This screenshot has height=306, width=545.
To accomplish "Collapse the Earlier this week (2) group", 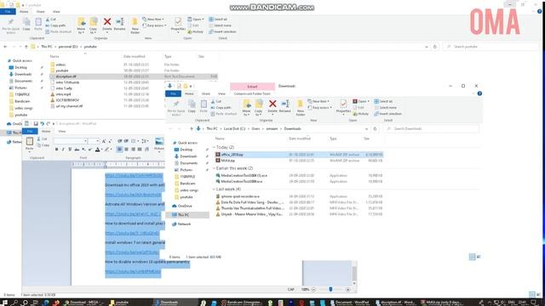I will point(214,168).
